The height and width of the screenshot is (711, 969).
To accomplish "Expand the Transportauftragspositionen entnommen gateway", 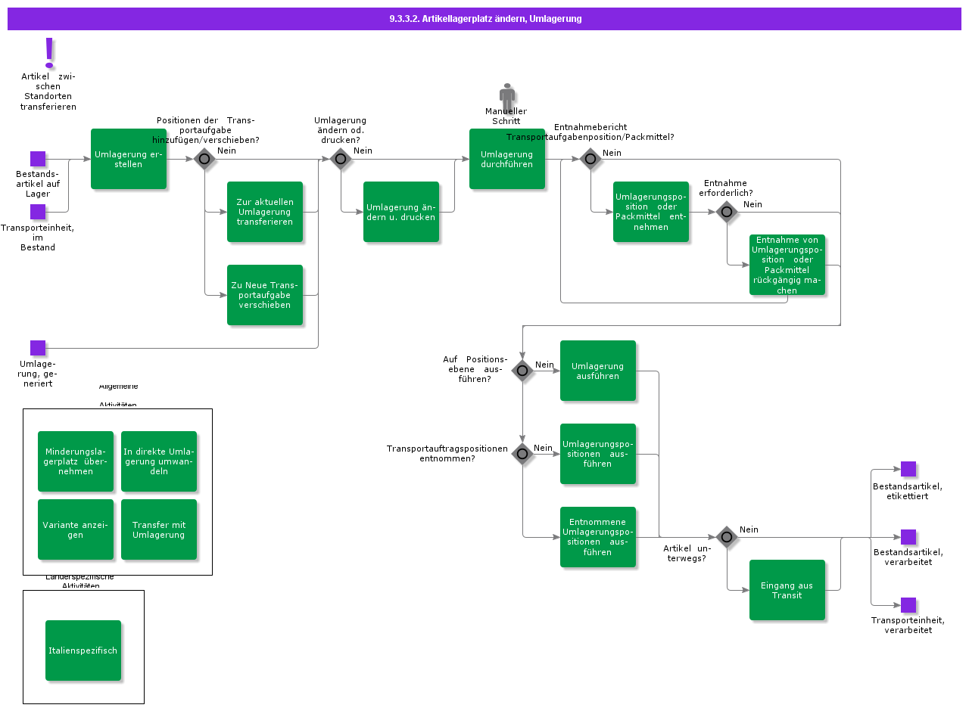I will (522, 454).
